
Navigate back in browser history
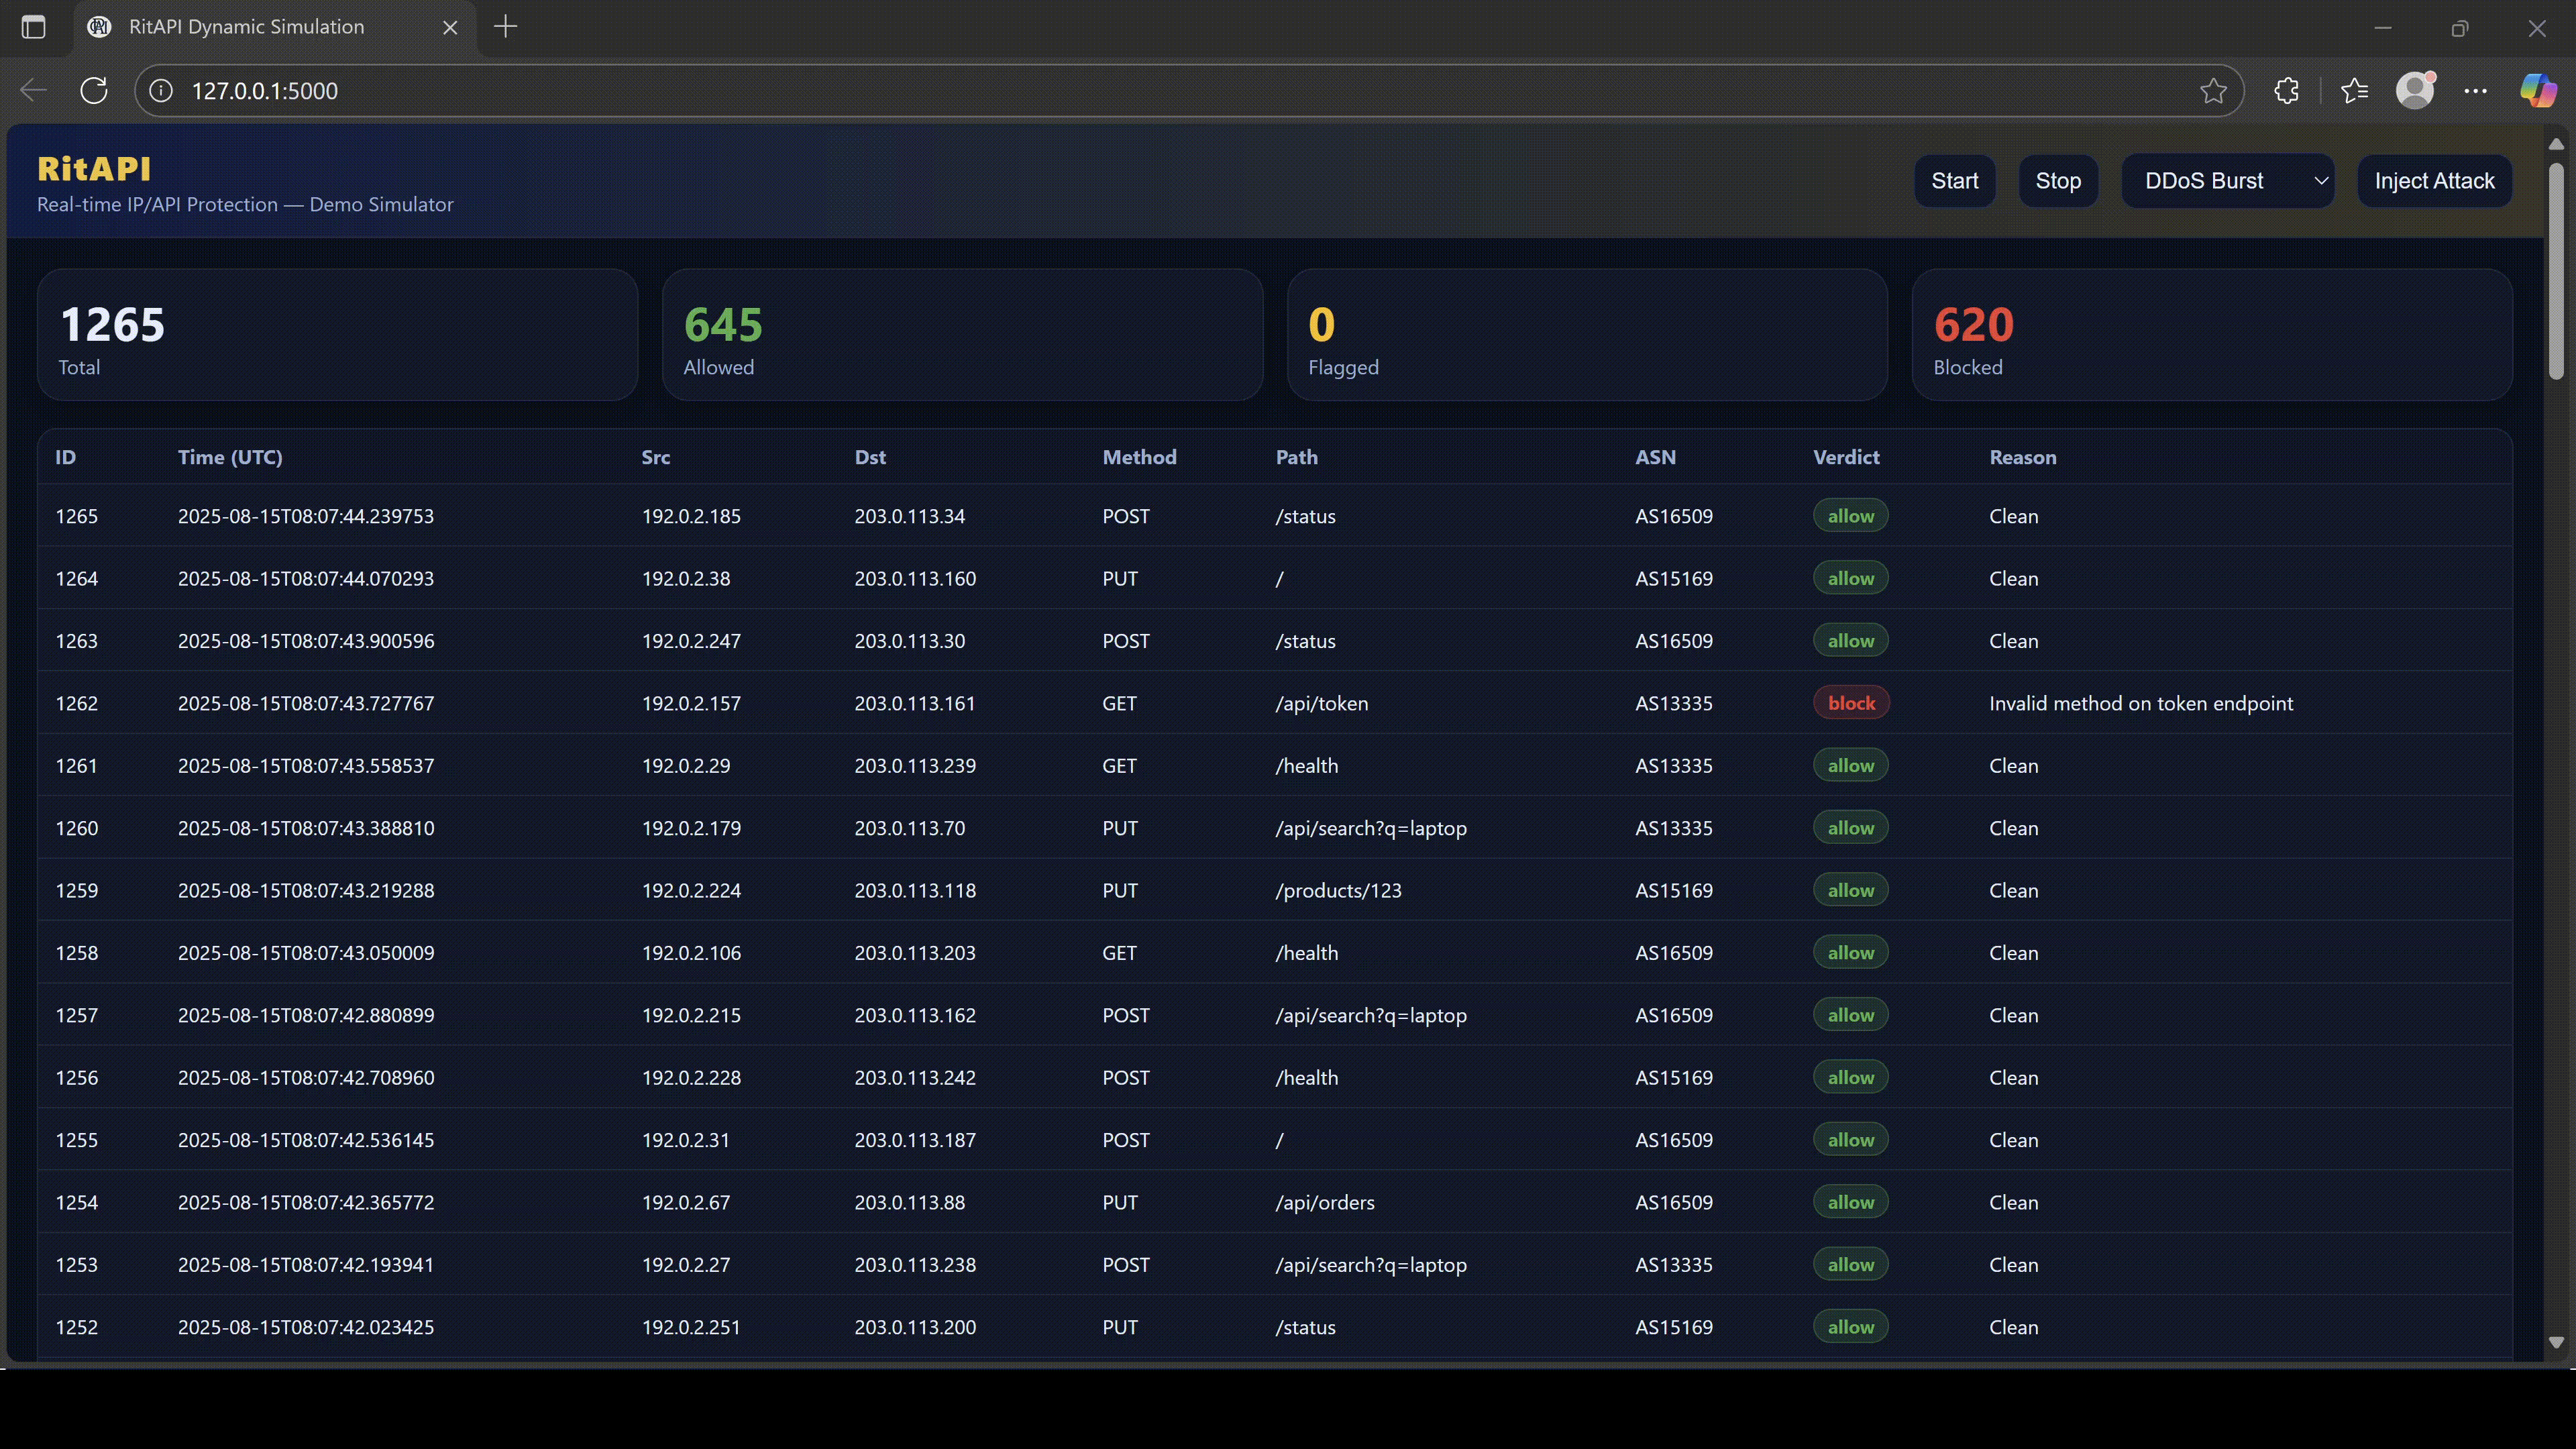point(32,90)
